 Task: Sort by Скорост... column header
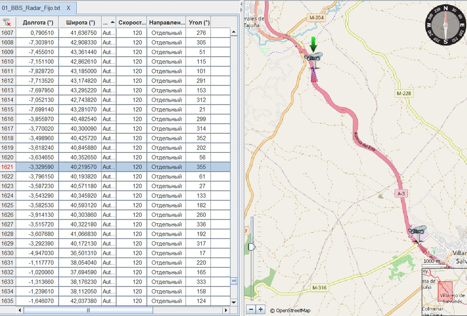(x=132, y=23)
